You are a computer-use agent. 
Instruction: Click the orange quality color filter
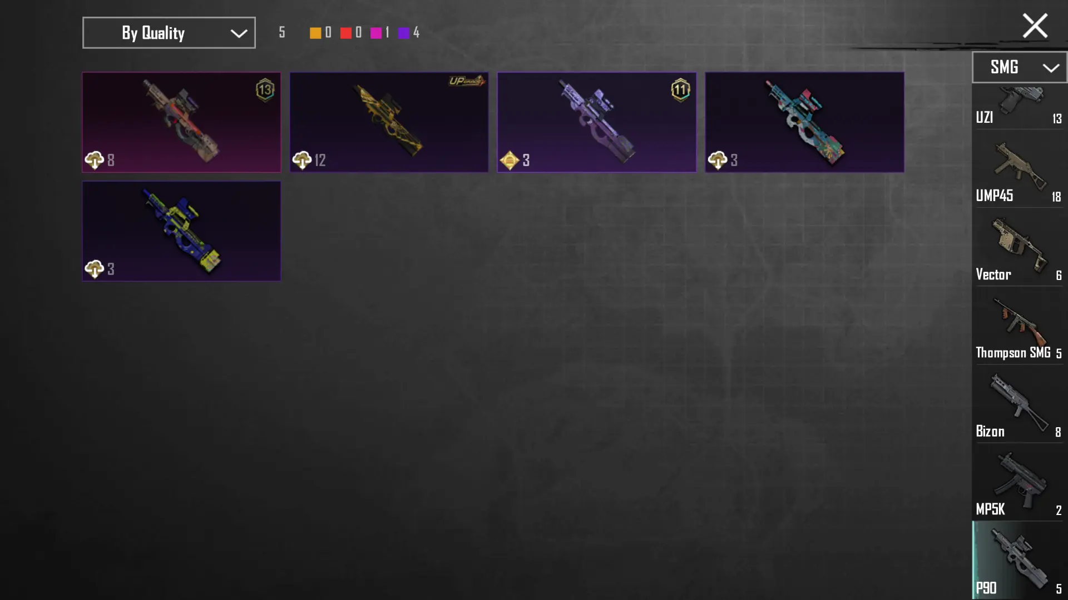[315, 33]
